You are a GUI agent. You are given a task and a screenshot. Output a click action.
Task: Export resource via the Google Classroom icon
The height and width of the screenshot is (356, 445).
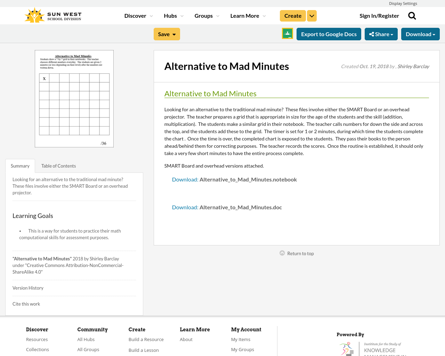pos(287,33)
